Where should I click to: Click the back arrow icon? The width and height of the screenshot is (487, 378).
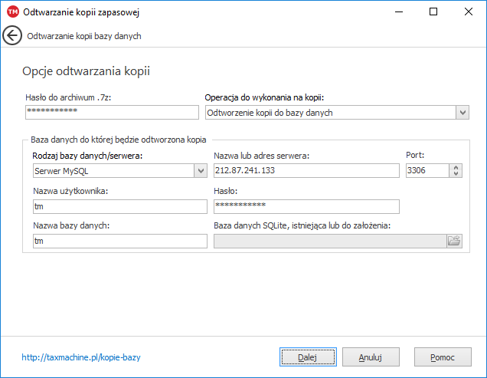(x=12, y=36)
